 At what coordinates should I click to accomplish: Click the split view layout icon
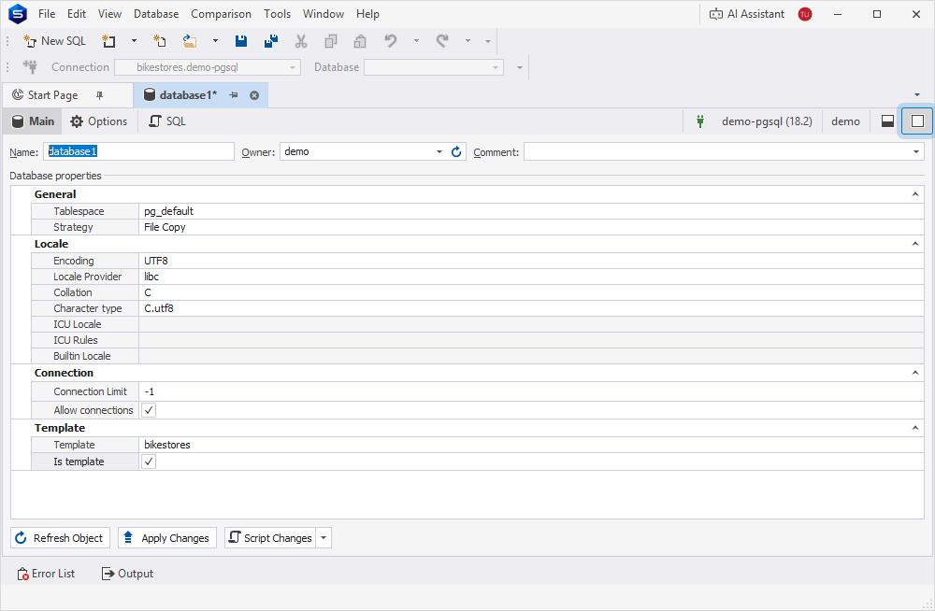coord(887,121)
